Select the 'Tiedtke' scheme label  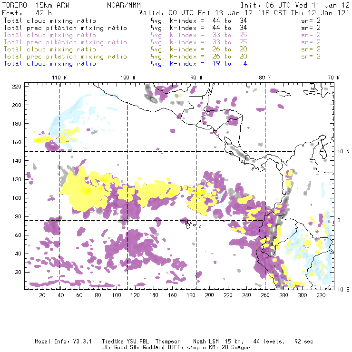pos(112,342)
